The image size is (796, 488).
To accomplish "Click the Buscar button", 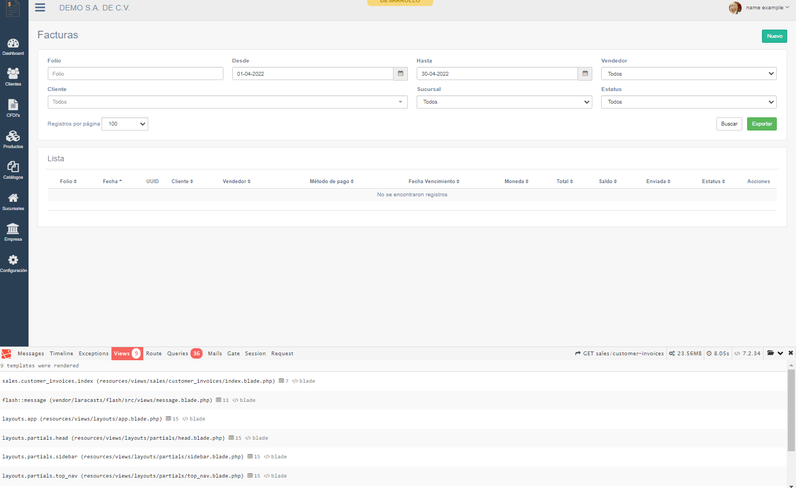I will tap(730, 124).
